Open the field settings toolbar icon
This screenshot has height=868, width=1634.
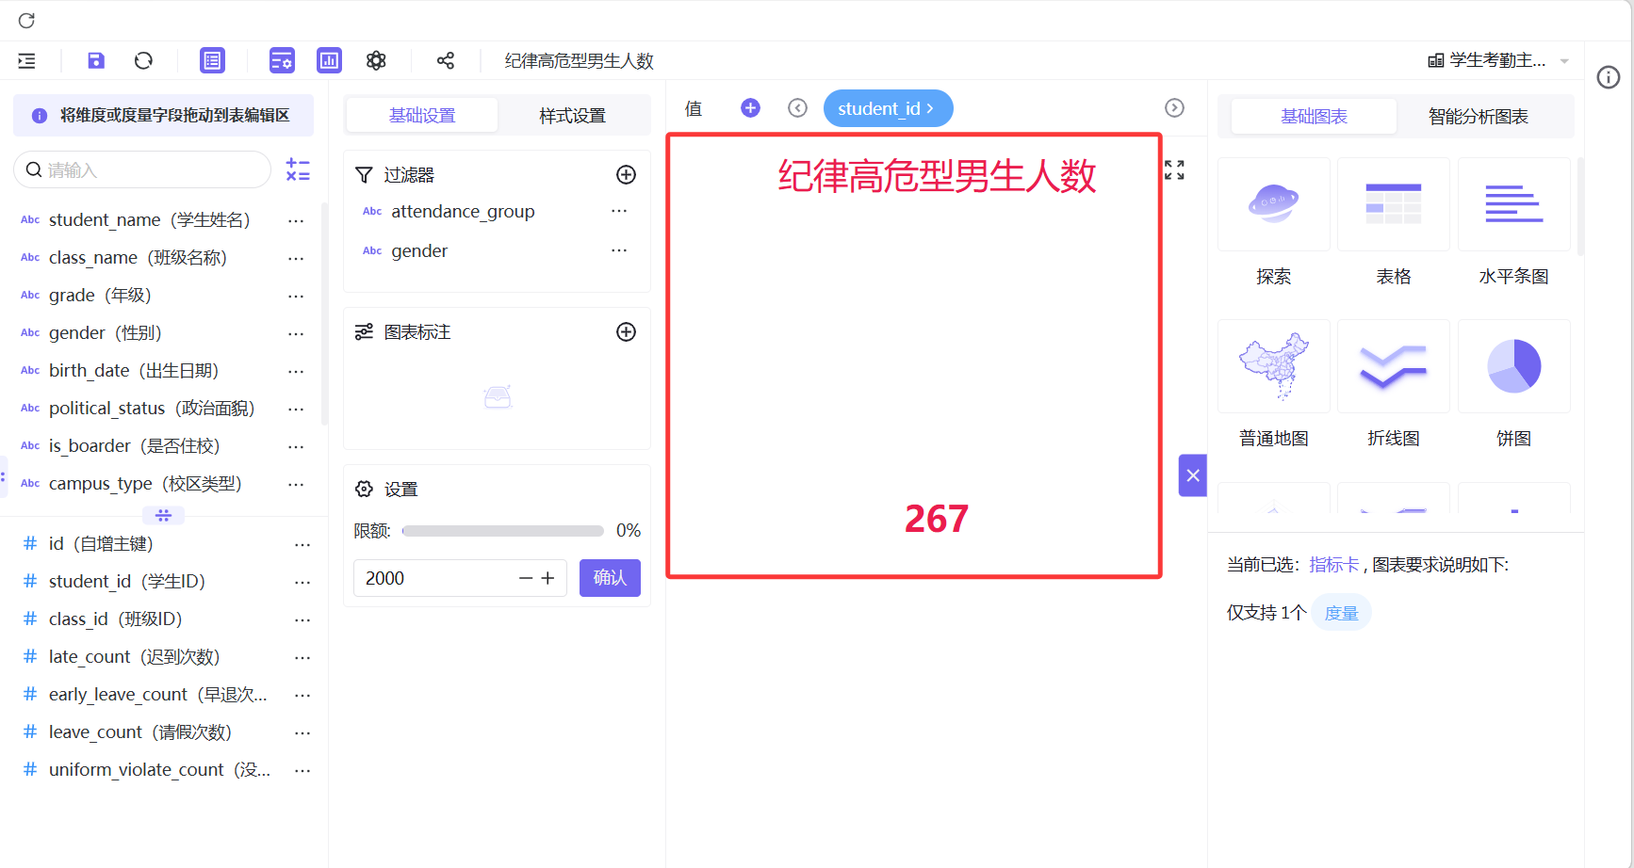[282, 61]
